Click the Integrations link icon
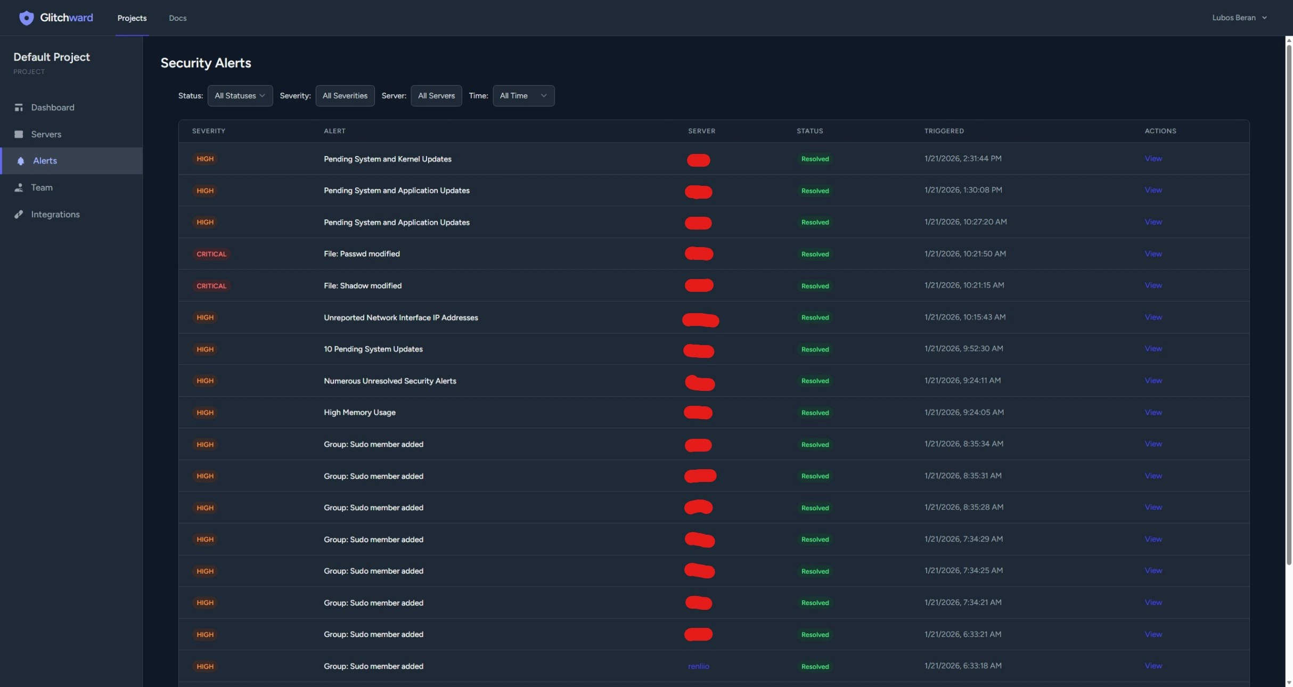Viewport: 1293px width, 687px height. (x=19, y=214)
